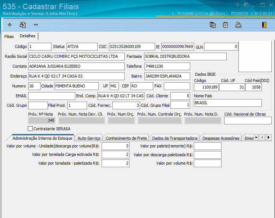
Task: Click the End. Comp. field
Action: 121,96
